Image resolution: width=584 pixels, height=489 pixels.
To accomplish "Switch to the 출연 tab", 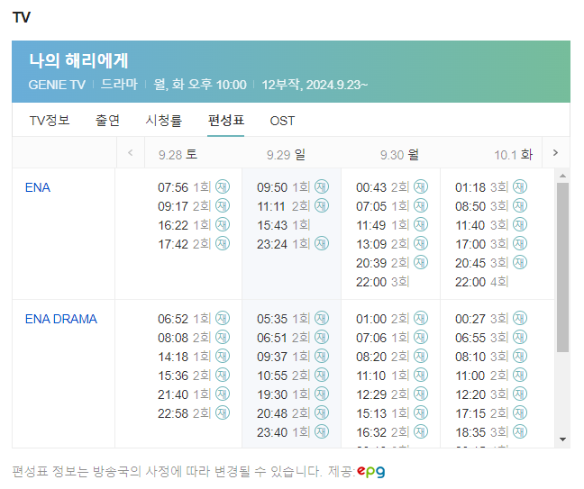I will pyautogui.click(x=107, y=121).
